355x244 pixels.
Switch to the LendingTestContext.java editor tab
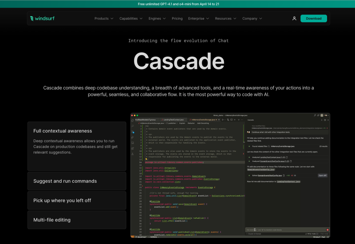coord(173,120)
